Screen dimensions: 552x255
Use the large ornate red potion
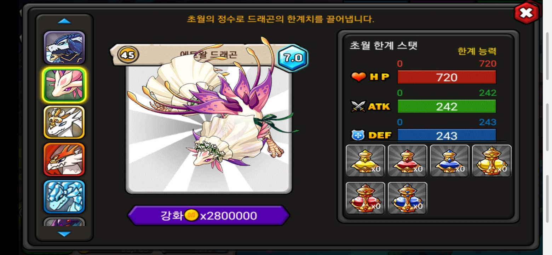(x=365, y=198)
